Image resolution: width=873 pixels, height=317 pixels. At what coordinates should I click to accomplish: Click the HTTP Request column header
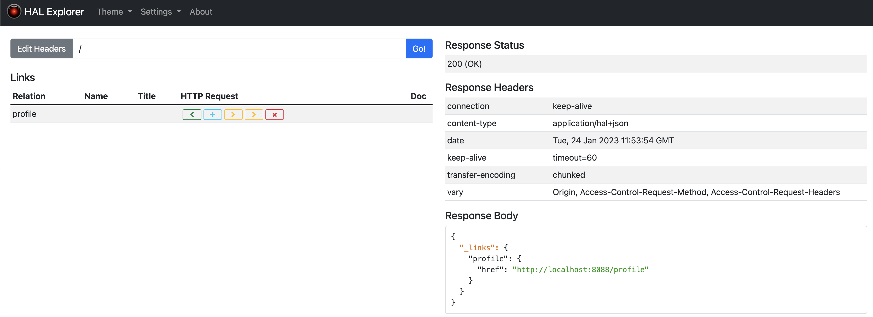pos(209,96)
